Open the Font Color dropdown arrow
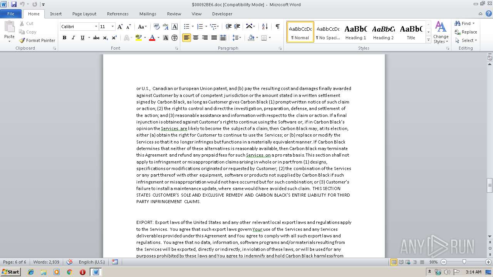Screen dimensions: 493x277 (158, 38)
